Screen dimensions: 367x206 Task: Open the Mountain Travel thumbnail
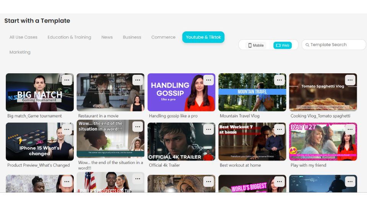252,92
